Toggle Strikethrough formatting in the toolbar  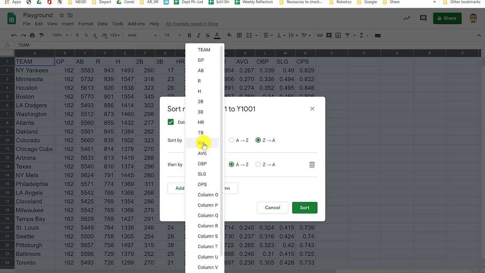[208, 35]
